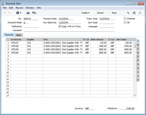Tick the OK checkbox
This screenshot has width=146, height=115.
(x=125, y=22)
